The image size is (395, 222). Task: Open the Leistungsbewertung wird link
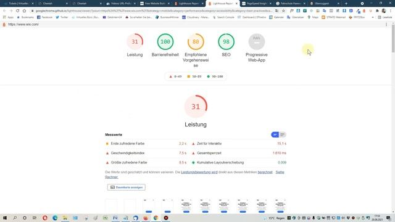(199, 172)
